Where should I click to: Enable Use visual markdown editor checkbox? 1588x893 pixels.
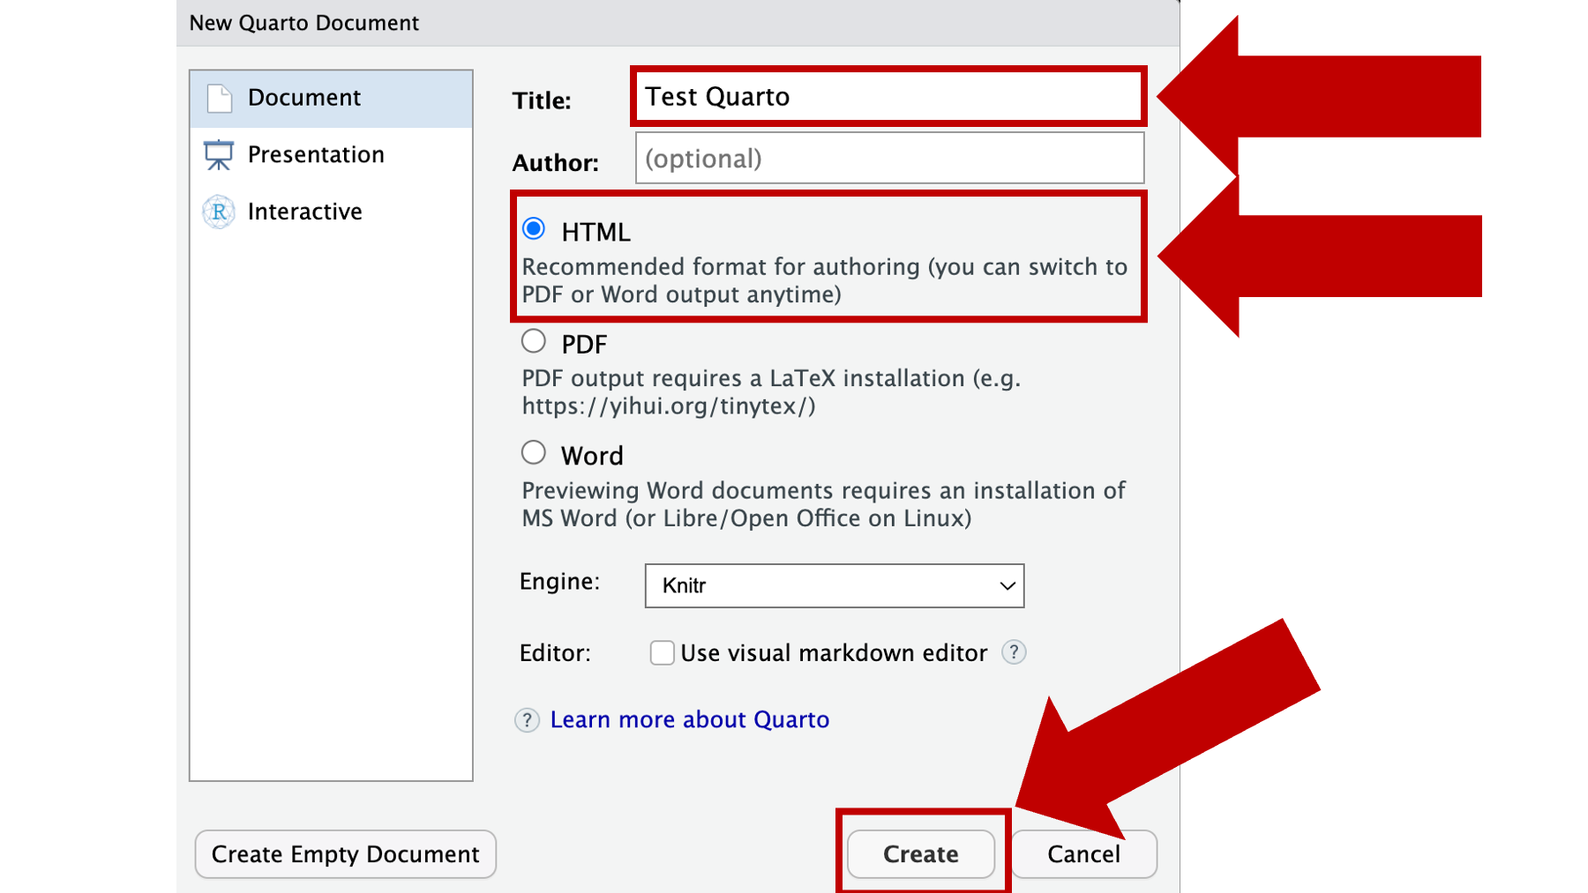(x=662, y=652)
